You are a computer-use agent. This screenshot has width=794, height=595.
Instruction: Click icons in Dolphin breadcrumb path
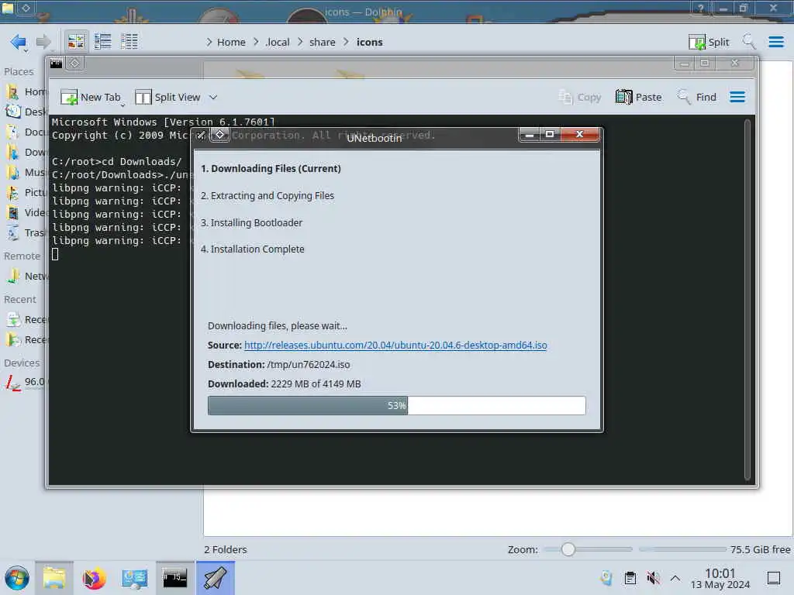click(x=369, y=42)
